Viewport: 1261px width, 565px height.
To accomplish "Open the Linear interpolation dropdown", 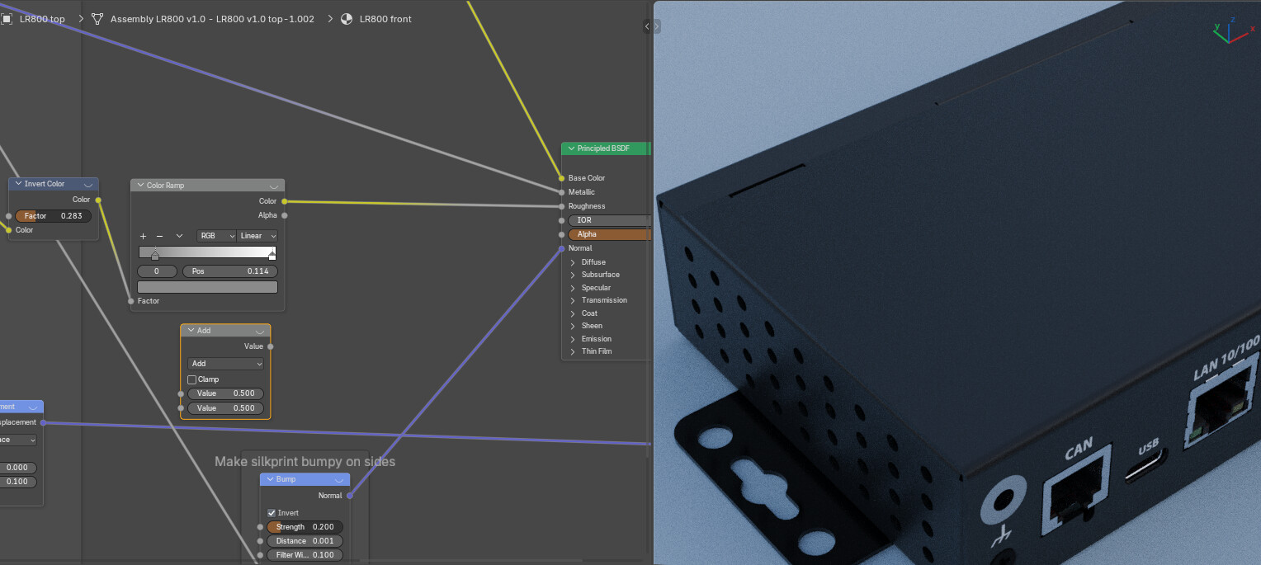I will click(x=257, y=236).
